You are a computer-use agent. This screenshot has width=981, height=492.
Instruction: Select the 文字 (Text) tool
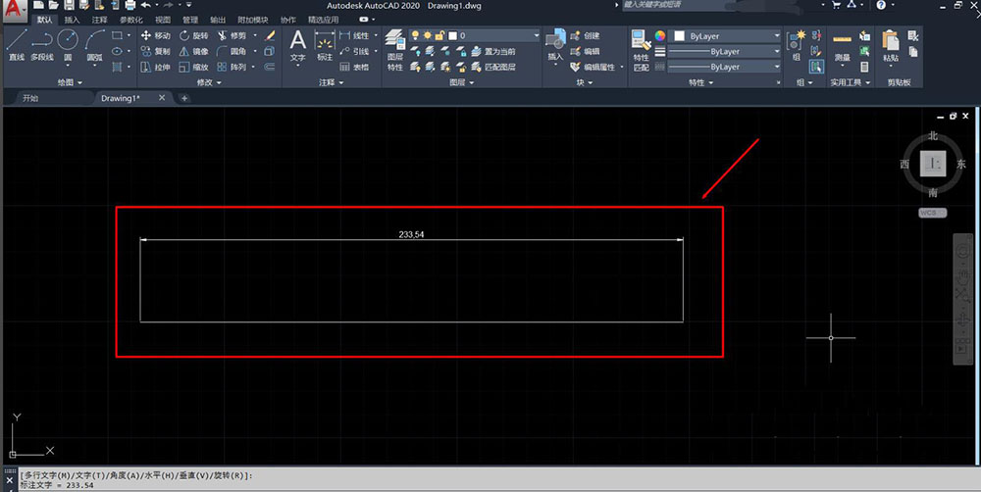tap(298, 45)
